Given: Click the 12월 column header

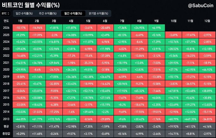Looking at the screenshot, I should point(207,21).
